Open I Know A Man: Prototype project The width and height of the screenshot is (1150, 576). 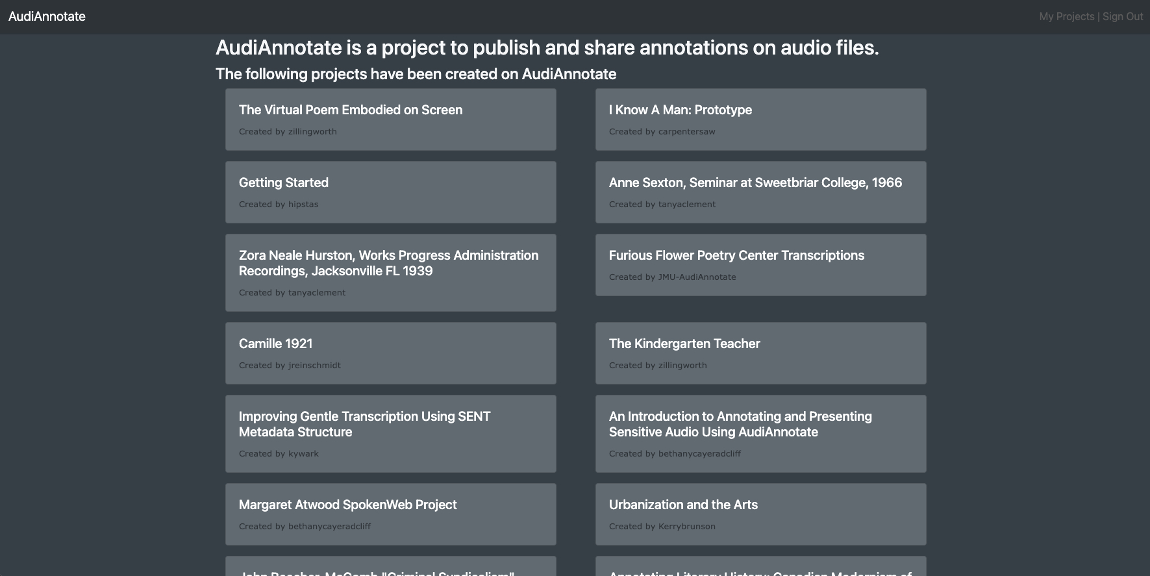681,110
